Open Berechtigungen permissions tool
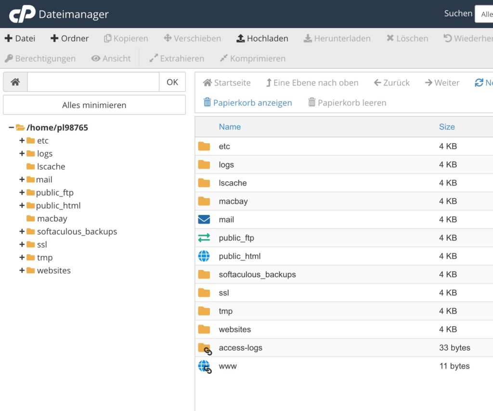Image resolution: width=493 pixels, height=411 pixels. click(x=40, y=58)
